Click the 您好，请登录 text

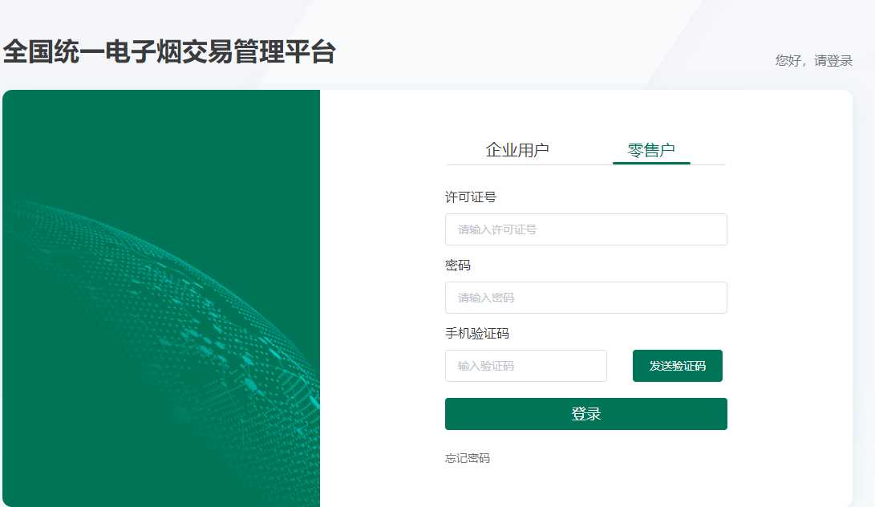pyautogui.click(x=813, y=60)
